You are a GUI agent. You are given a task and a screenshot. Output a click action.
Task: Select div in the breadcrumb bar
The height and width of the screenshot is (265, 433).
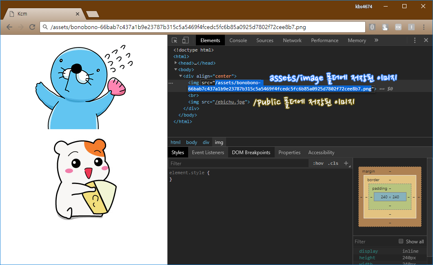(206, 142)
